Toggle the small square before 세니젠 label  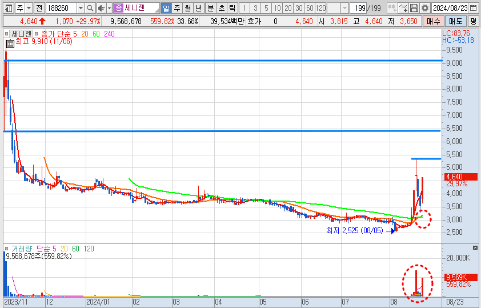pos(7,34)
